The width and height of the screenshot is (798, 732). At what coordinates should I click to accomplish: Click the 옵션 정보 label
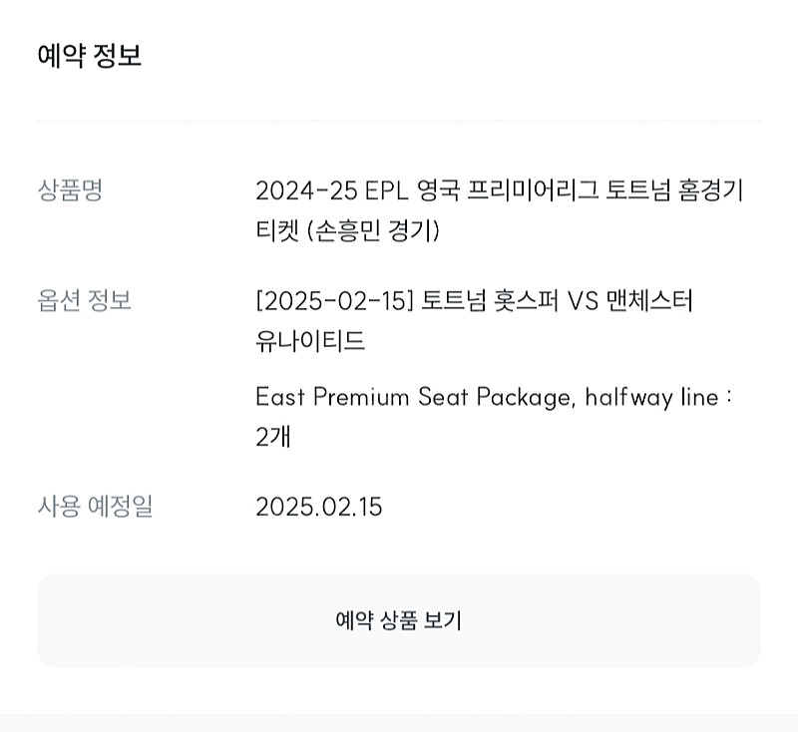84,300
